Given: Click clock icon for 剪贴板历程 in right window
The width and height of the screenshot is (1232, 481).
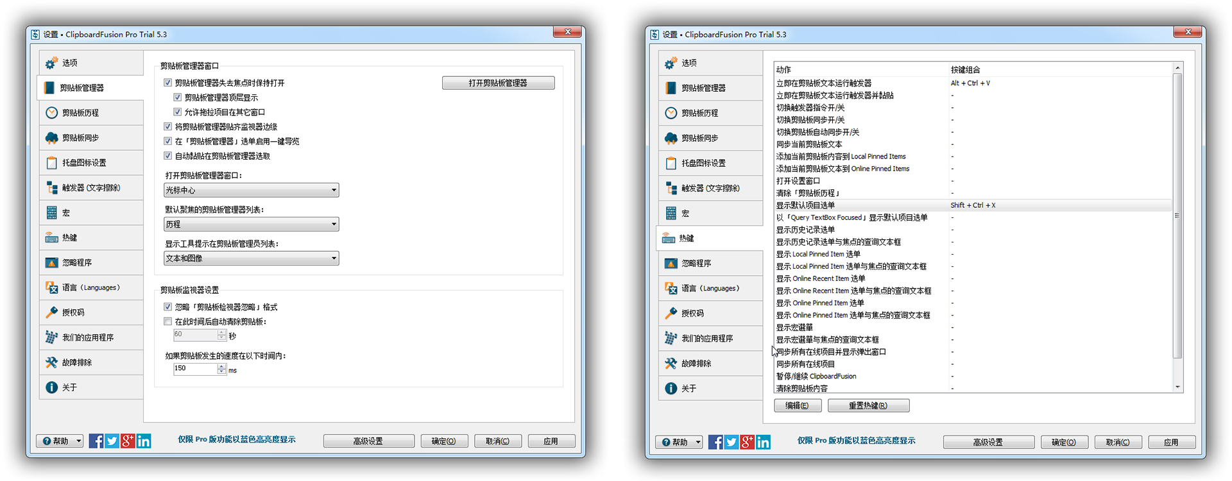Looking at the screenshot, I should (671, 113).
